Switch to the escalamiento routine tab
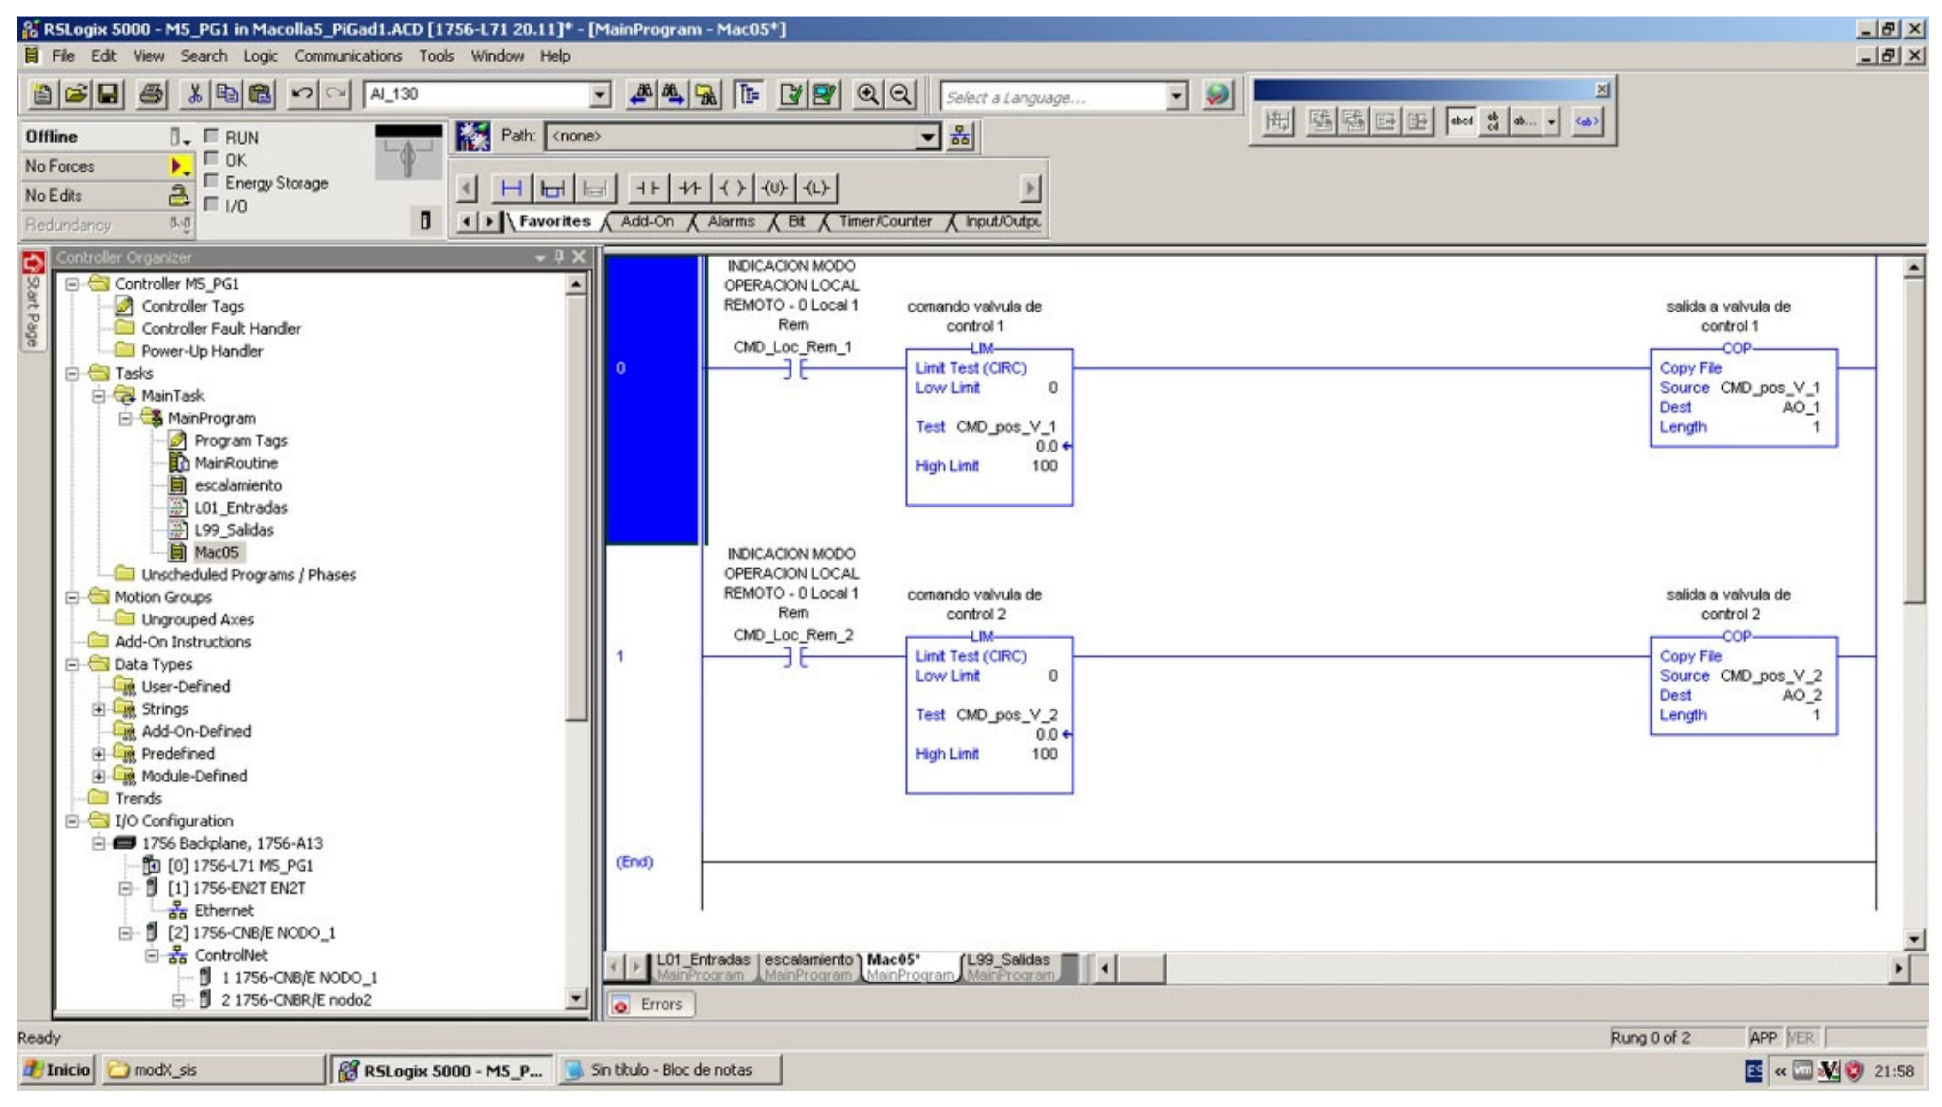The height and width of the screenshot is (1107, 1942). click(808, 967)
